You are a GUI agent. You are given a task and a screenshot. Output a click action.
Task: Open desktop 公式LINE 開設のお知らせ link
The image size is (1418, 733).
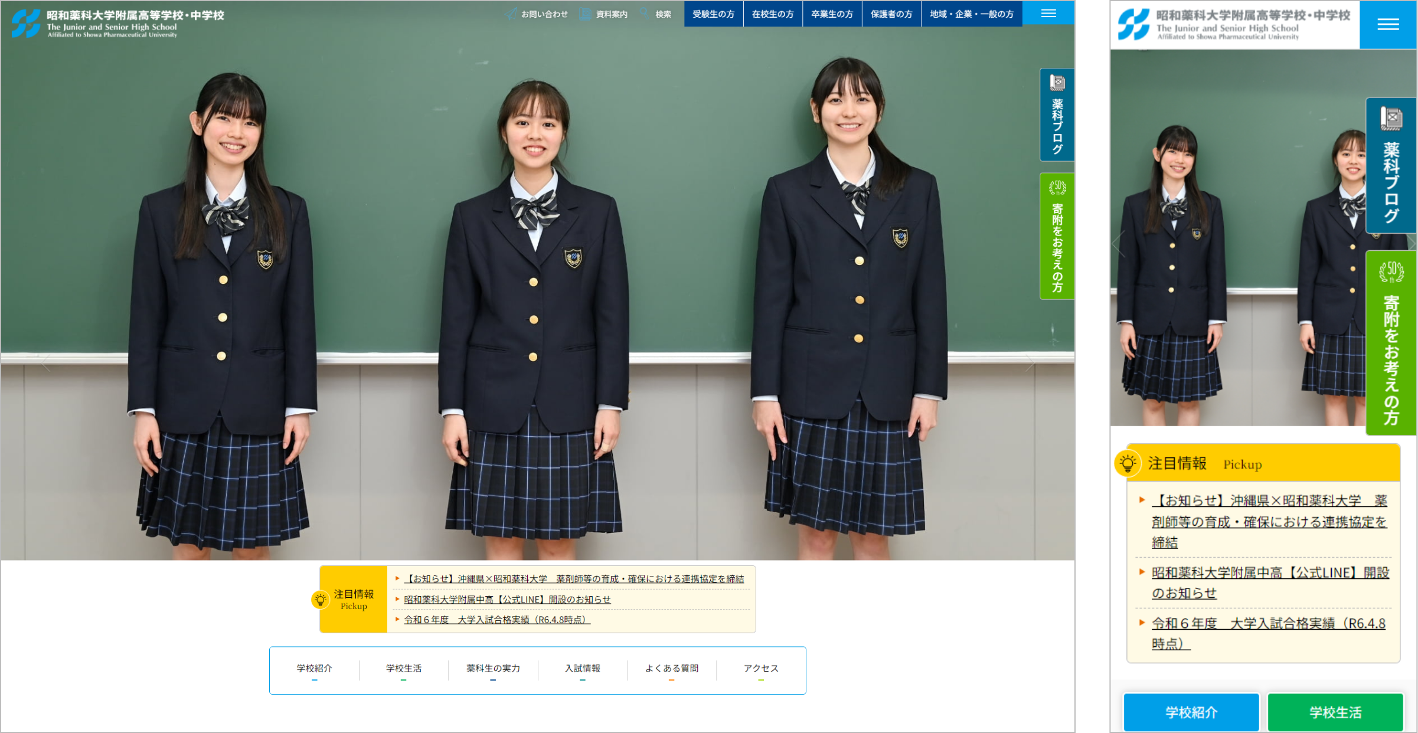507,600
